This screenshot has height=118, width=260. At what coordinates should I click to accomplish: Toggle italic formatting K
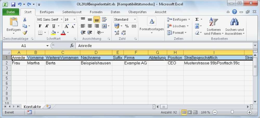coord(47,26)
